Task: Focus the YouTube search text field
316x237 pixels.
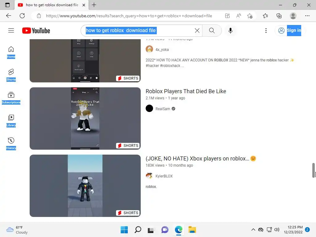Action: [139, 31]
